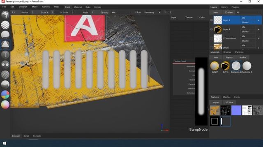Open the All filter dropdown in Layers

[x=248, y=13]
